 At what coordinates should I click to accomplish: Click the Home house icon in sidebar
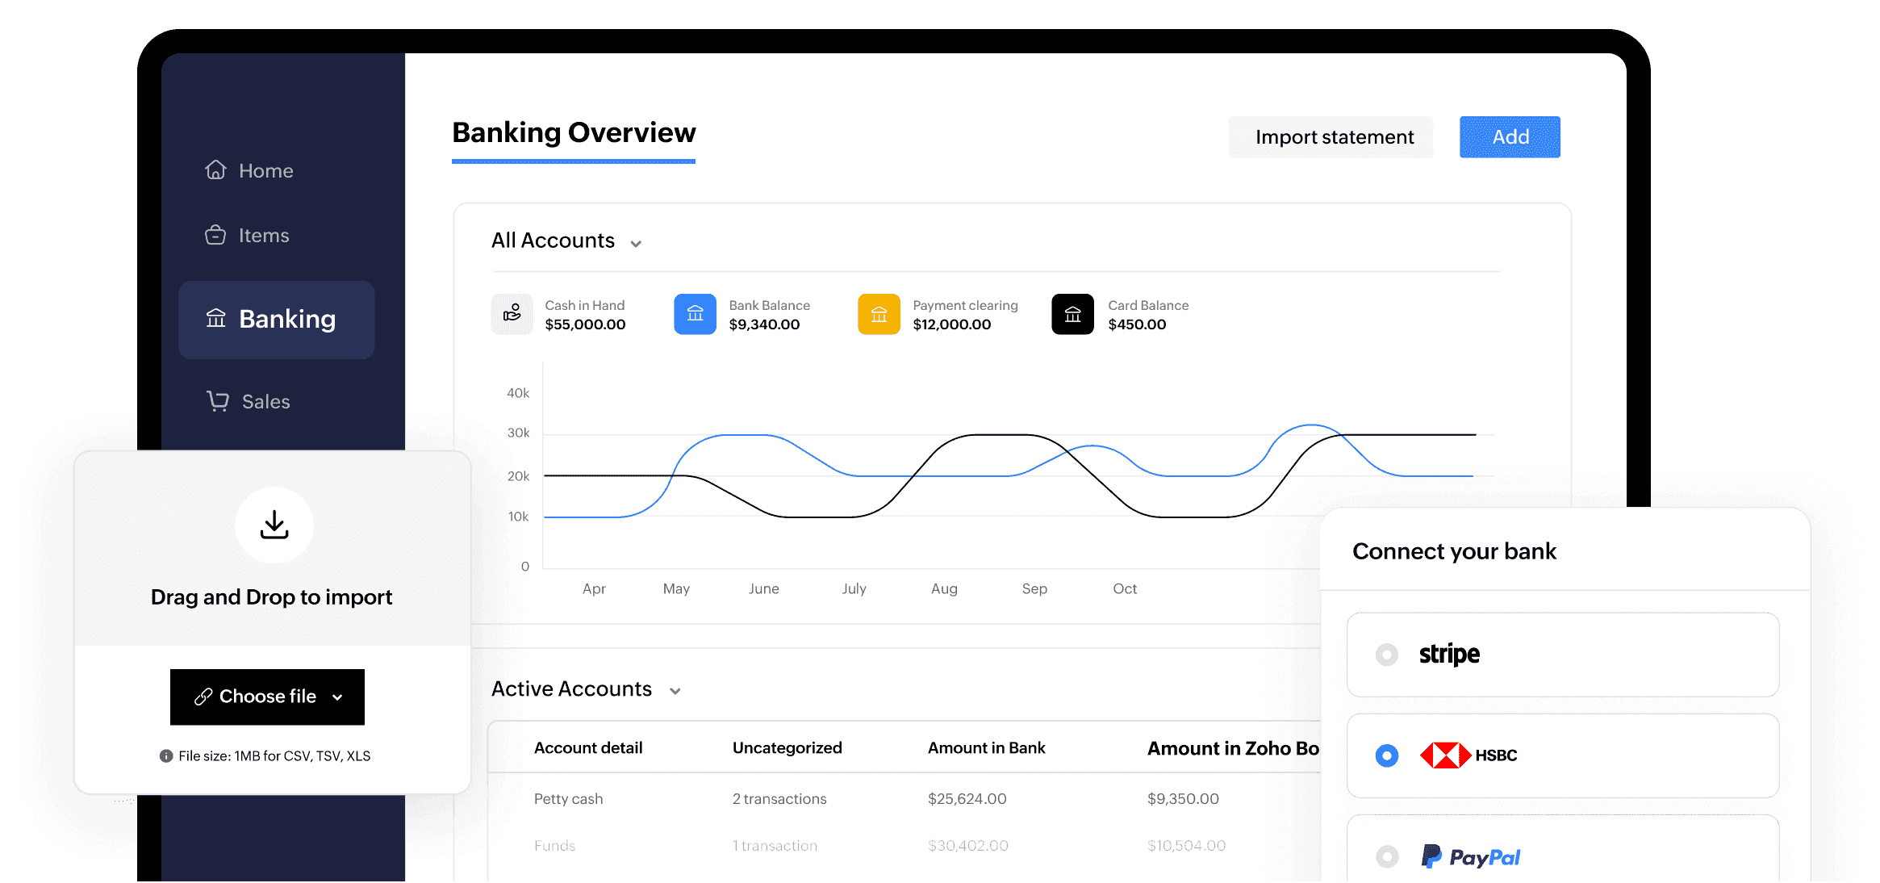(215, 169)
